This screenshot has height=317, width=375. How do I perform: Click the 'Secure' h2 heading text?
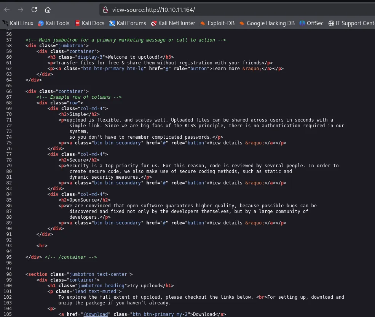coord(78,160)
